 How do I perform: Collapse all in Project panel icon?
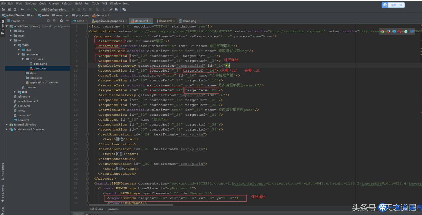tap(54, 21)
